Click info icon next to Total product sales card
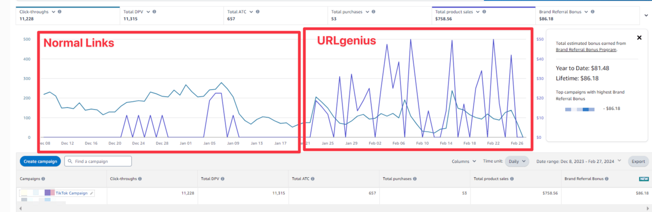652x212 pixels. click(x=484, y=11)
